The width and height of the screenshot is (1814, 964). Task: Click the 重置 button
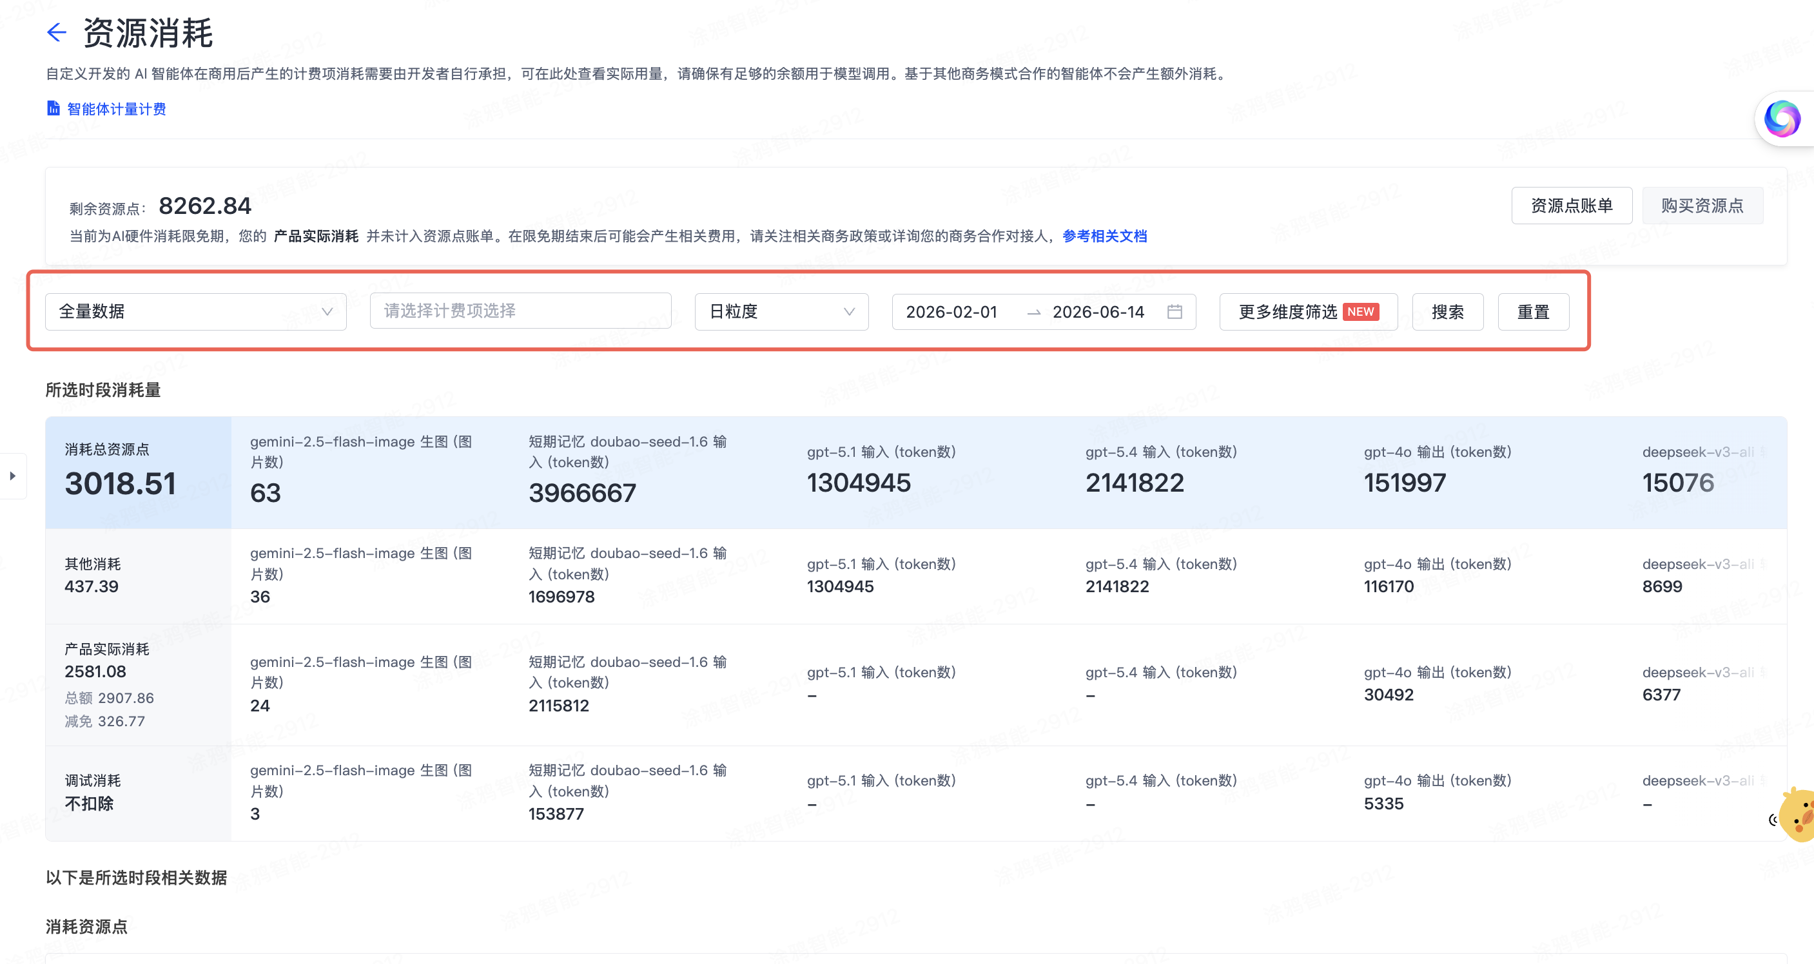click(1533, 311)
